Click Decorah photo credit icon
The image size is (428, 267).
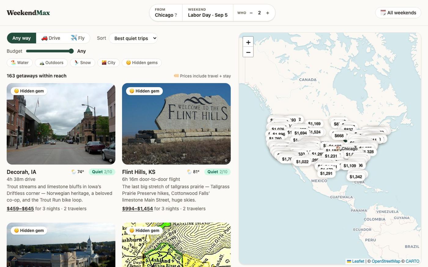point(111,160)
